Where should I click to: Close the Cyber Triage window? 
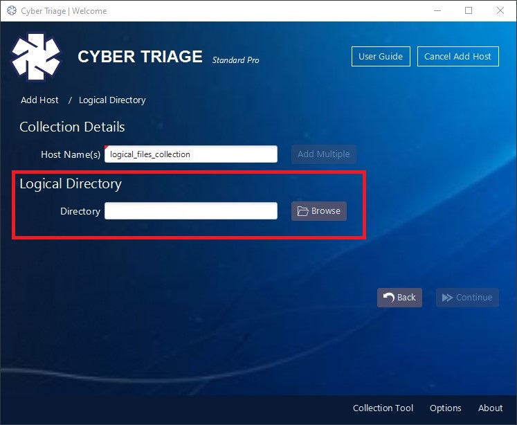click(500, 10)
